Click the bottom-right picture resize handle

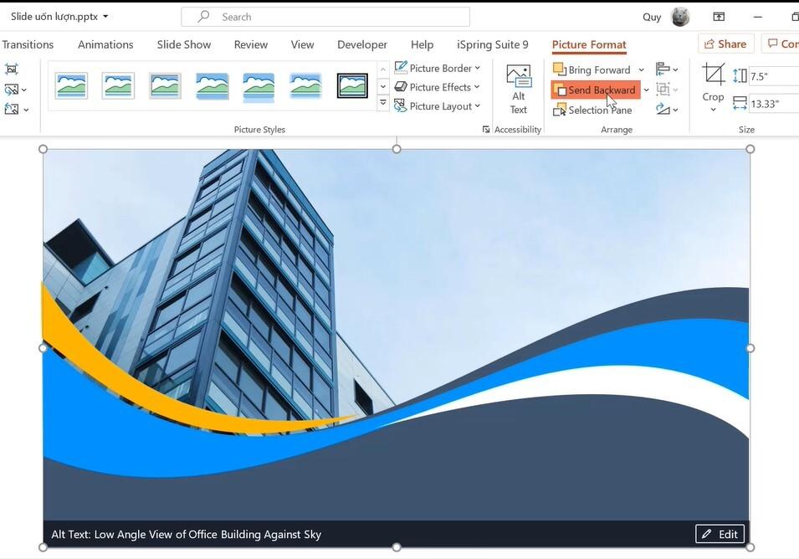[x=750, y=546]
